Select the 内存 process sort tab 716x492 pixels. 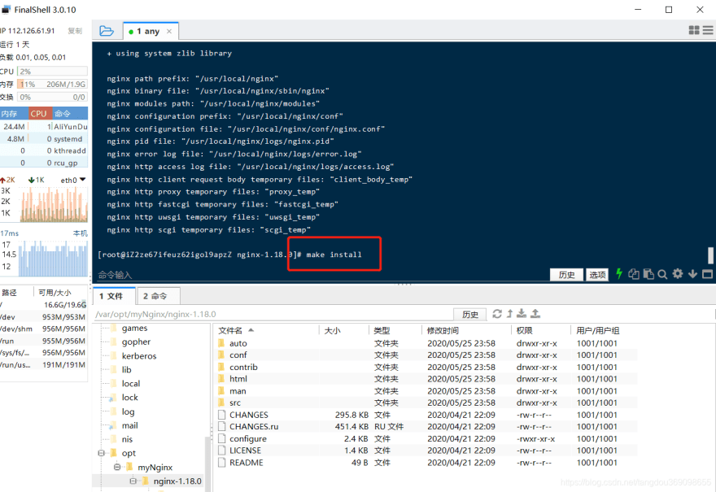[14, 113]
